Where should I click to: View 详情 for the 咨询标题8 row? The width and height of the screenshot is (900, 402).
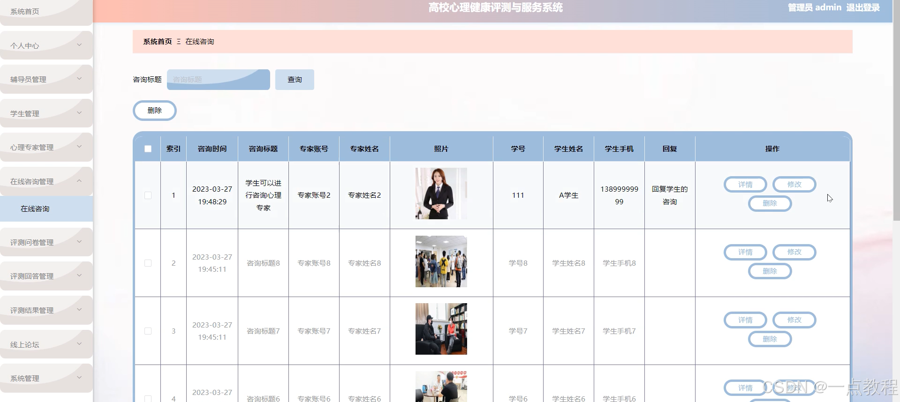click(745, 252)
